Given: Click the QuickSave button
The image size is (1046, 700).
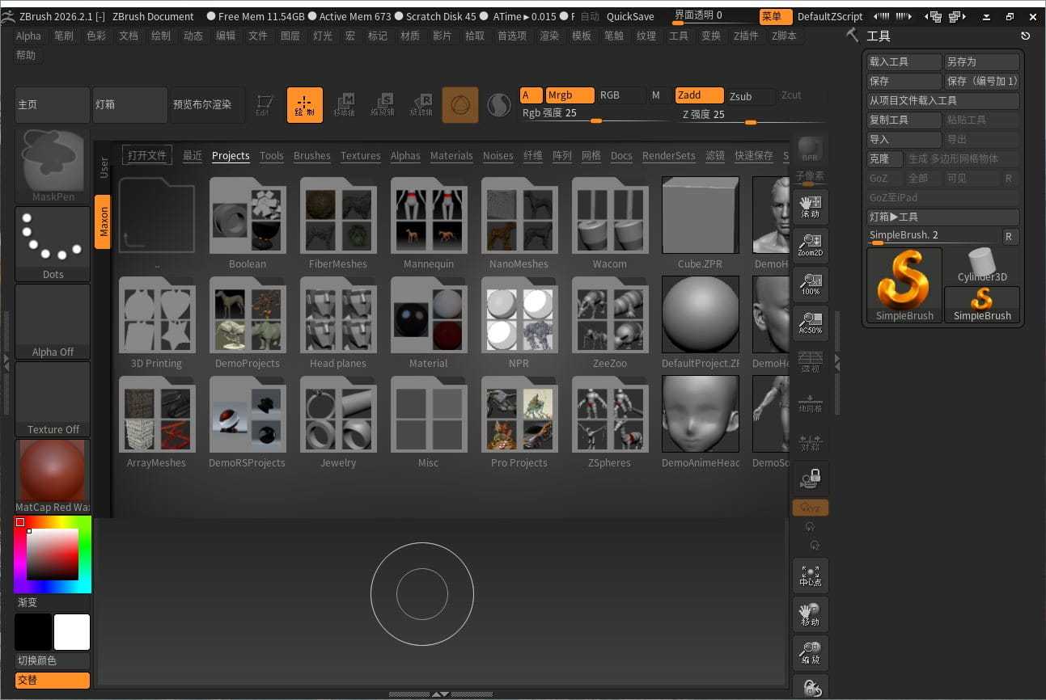Looking at the screenshot, I should coord(630,16).
